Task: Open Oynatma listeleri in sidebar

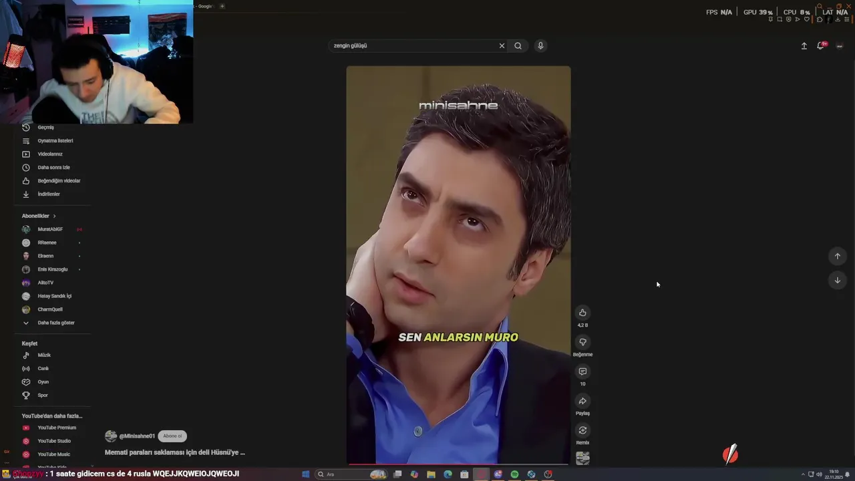Action: 52,140
